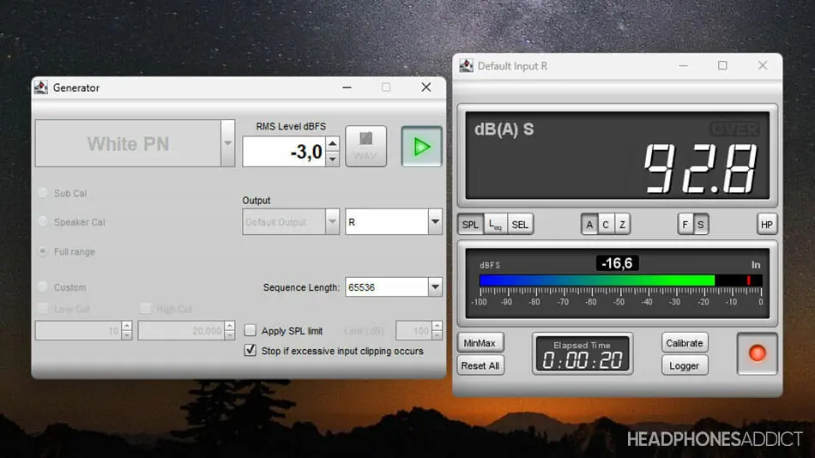Choose Z weighting on the SPL meter
This screenshot has height=458, width=815.
pos(622,225)
